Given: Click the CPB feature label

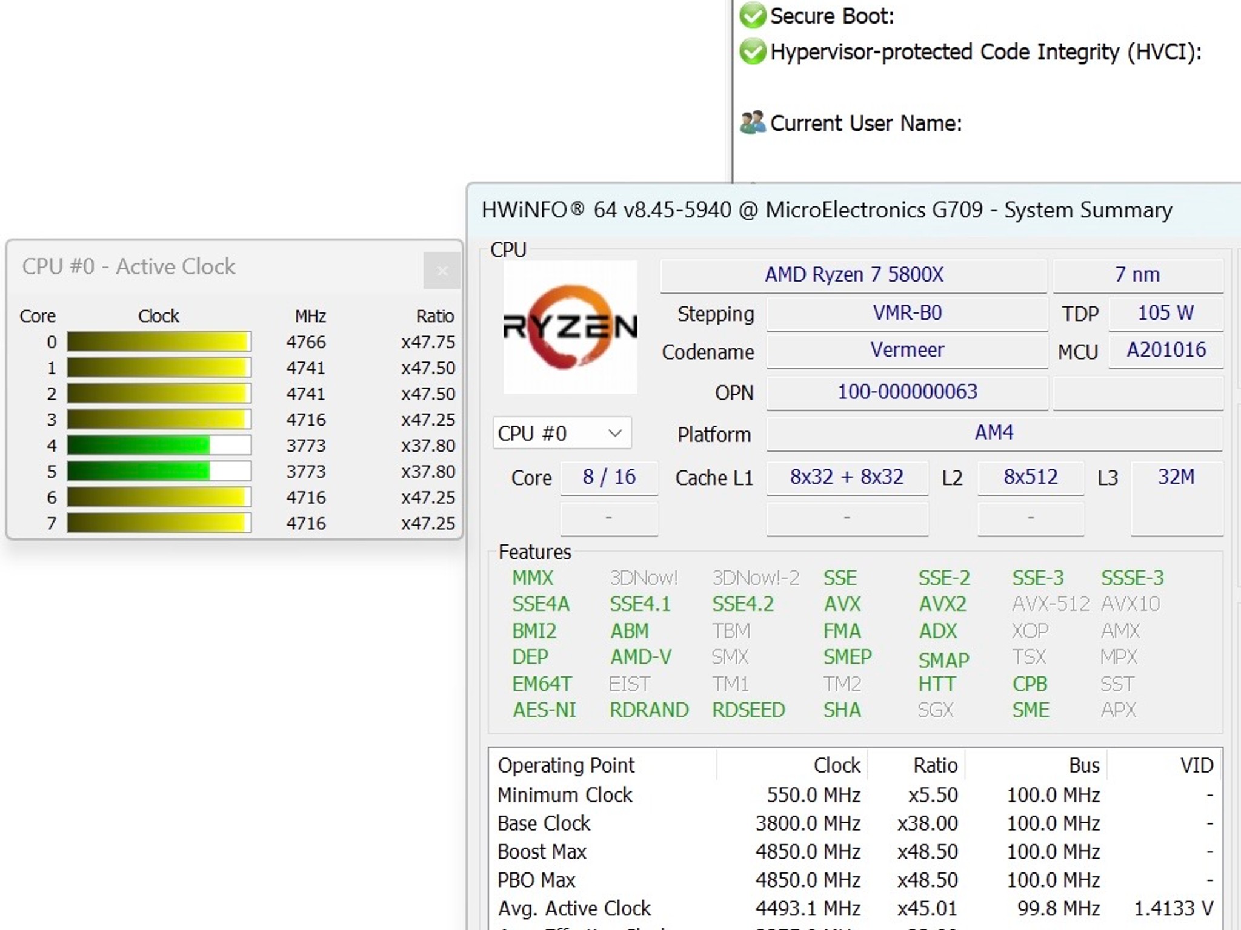Looking at the screenshot, I should coord(1030,684).
